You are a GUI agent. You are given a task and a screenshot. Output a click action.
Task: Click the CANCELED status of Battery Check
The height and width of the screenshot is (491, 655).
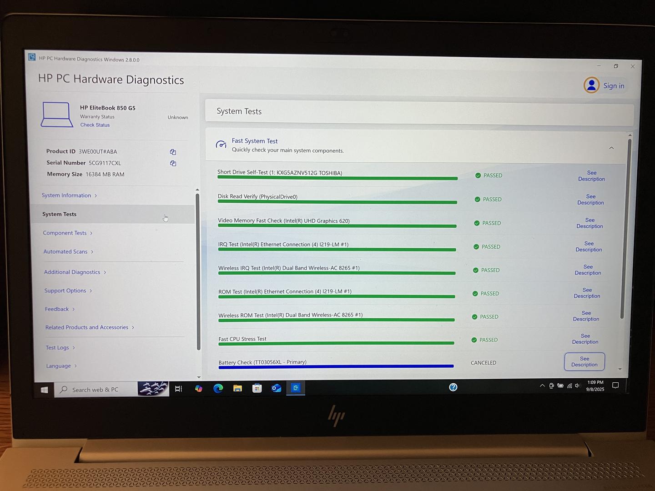click(x=484, y=363)
